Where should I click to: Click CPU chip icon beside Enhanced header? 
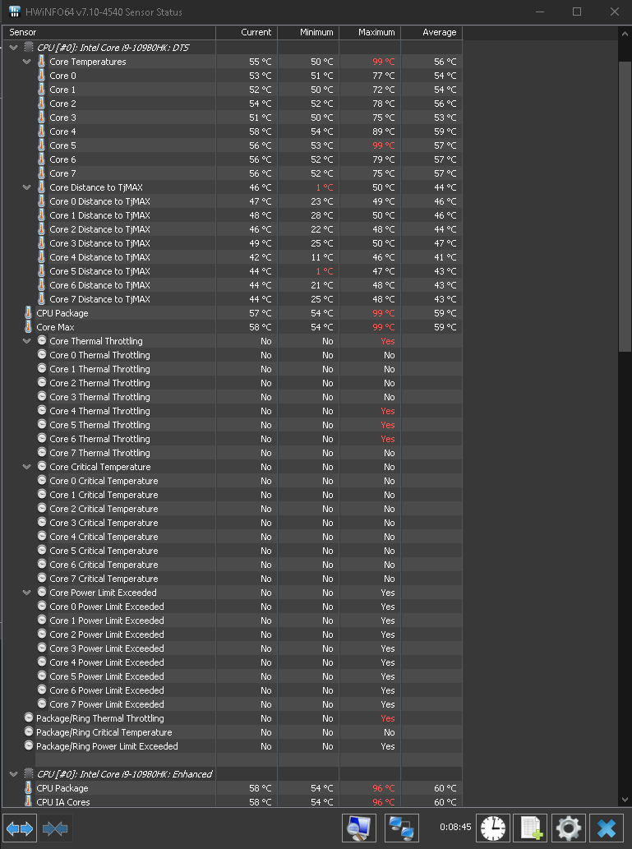pos(29,773)
